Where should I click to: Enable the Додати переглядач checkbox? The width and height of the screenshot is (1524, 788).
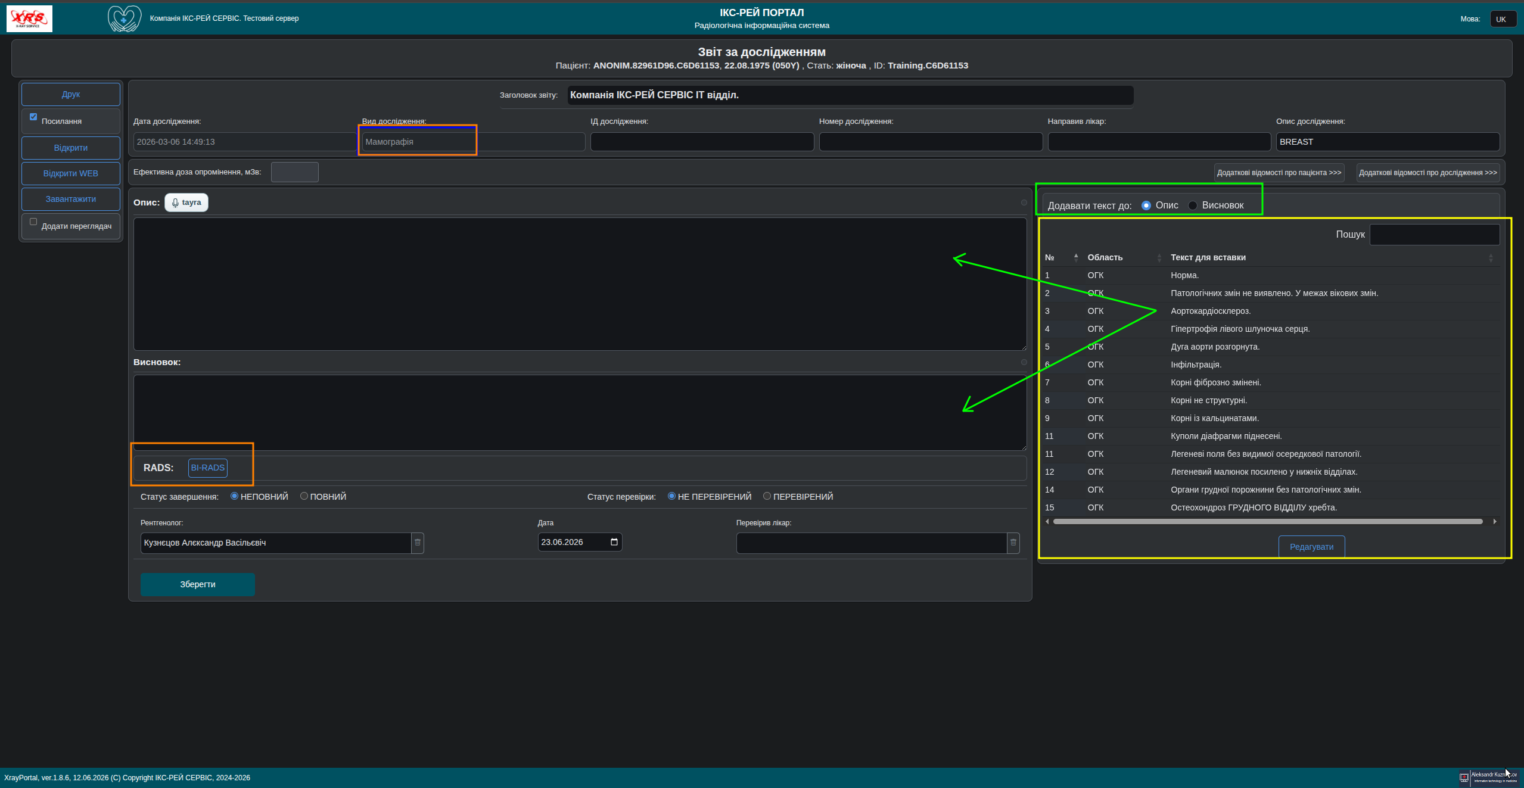pyautogui.click(x=33, y=222)
